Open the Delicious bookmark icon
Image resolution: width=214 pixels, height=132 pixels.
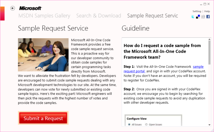[x=198, y=17]
